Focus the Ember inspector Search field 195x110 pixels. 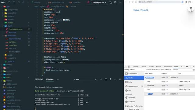(183, 70)
